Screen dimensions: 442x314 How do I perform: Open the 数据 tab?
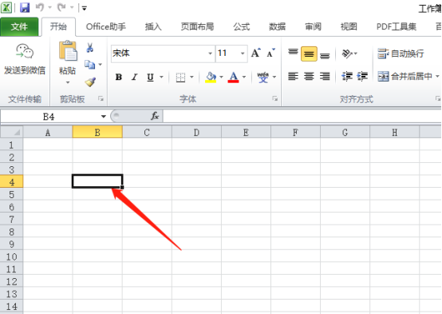pyautogui.click(x=277, y=27)
